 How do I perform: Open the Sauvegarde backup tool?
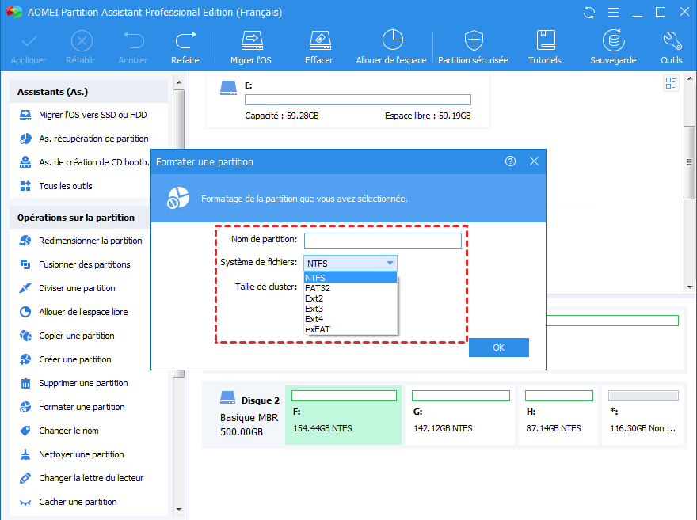click(x=613, y=47)
